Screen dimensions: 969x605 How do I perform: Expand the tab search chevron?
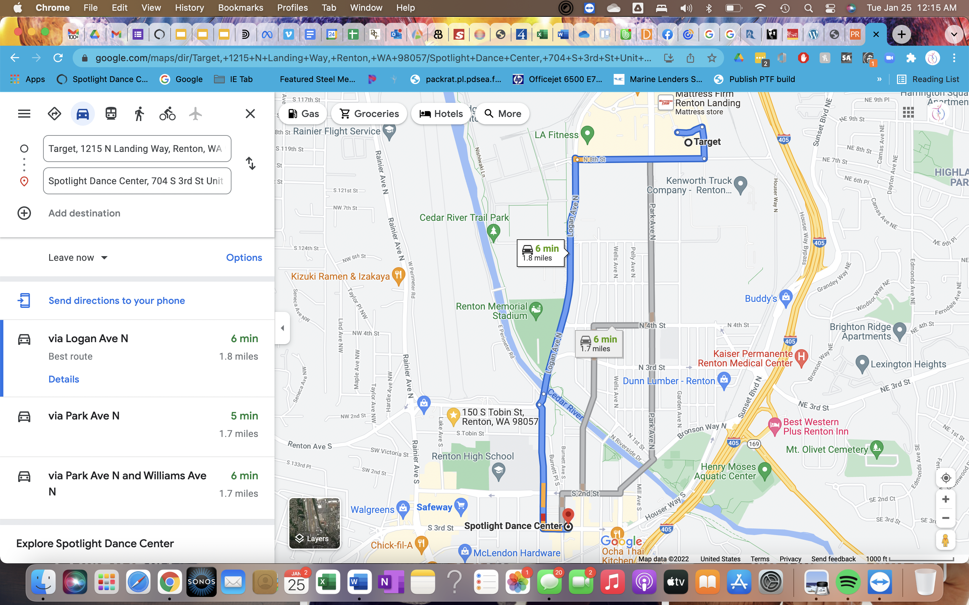[954, 34]
